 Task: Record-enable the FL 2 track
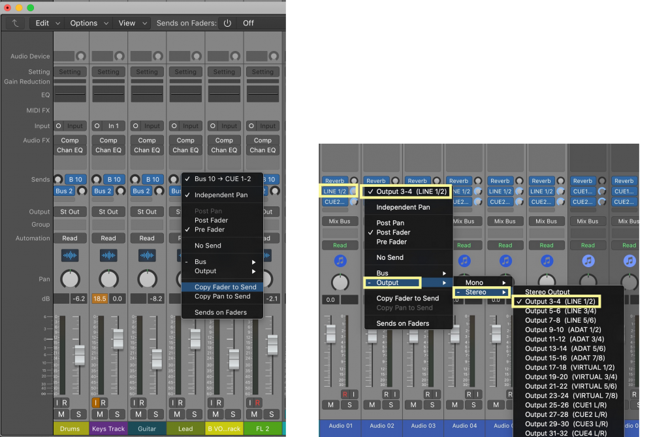tap(259, 403)
